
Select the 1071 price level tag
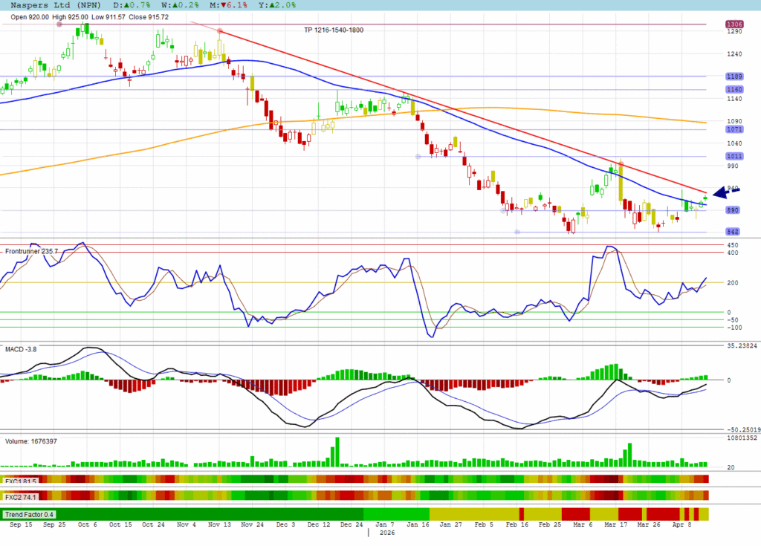[734, 129]
